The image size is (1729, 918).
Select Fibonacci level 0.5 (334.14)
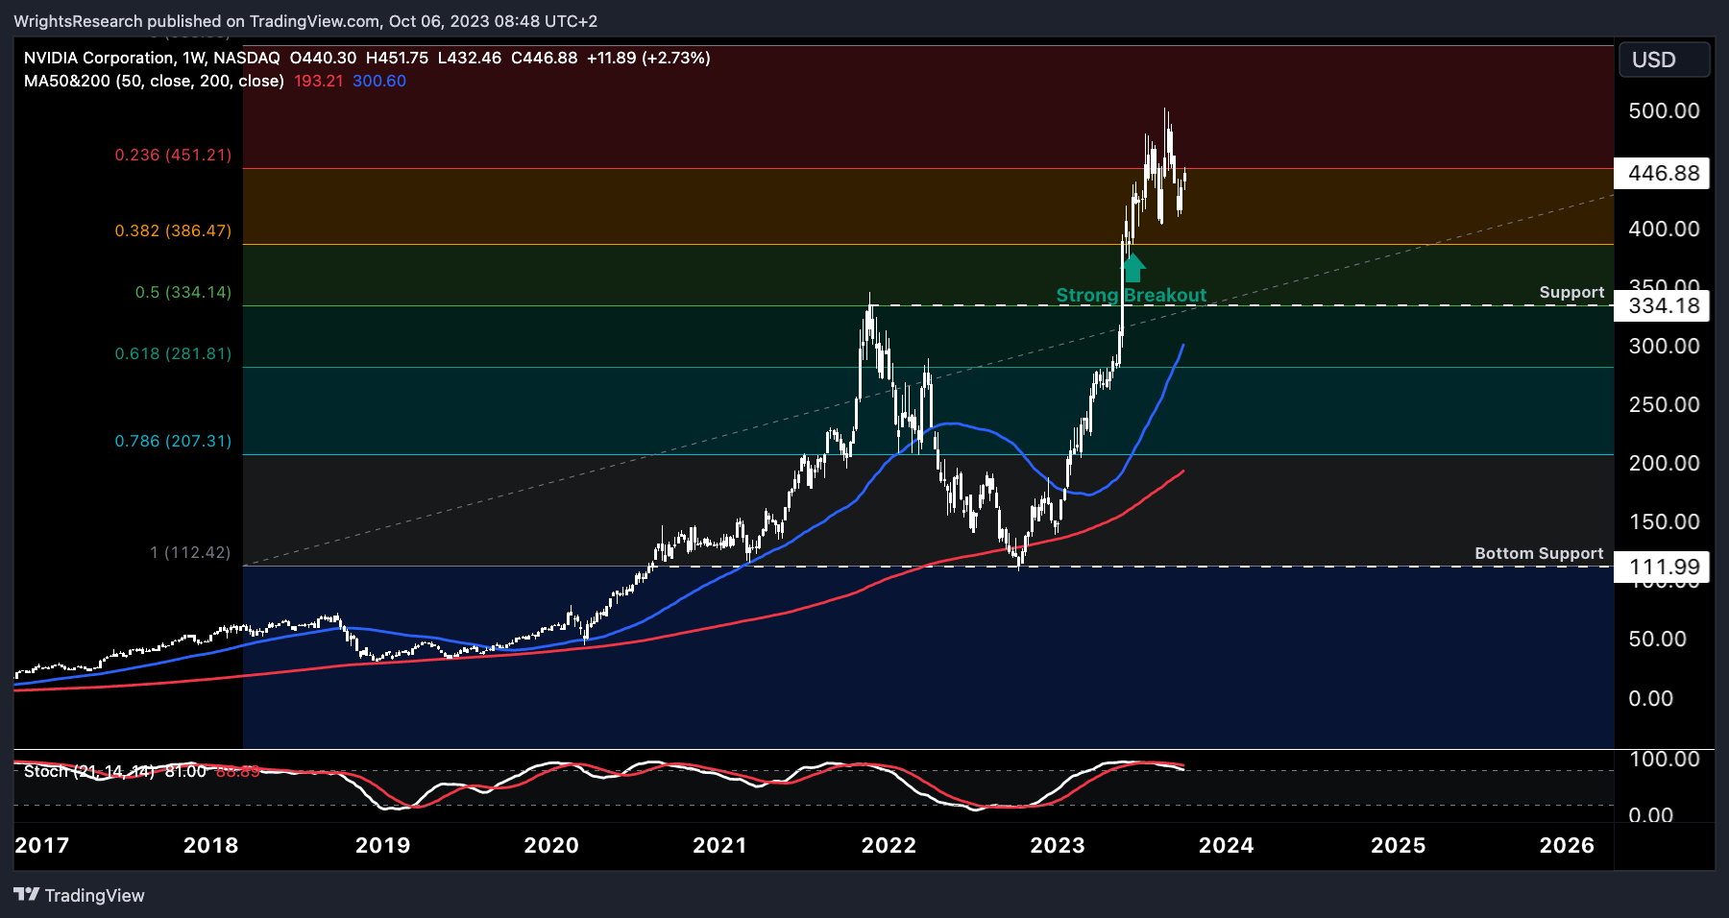coord(183,292)
